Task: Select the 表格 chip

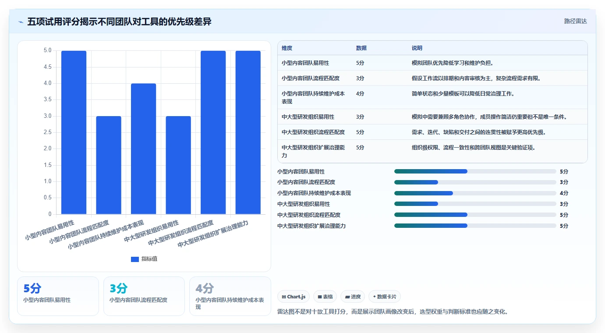Action: (x=325, y=297)
